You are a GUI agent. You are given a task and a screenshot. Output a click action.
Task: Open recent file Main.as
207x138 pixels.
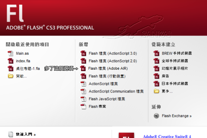click(22, 53)
